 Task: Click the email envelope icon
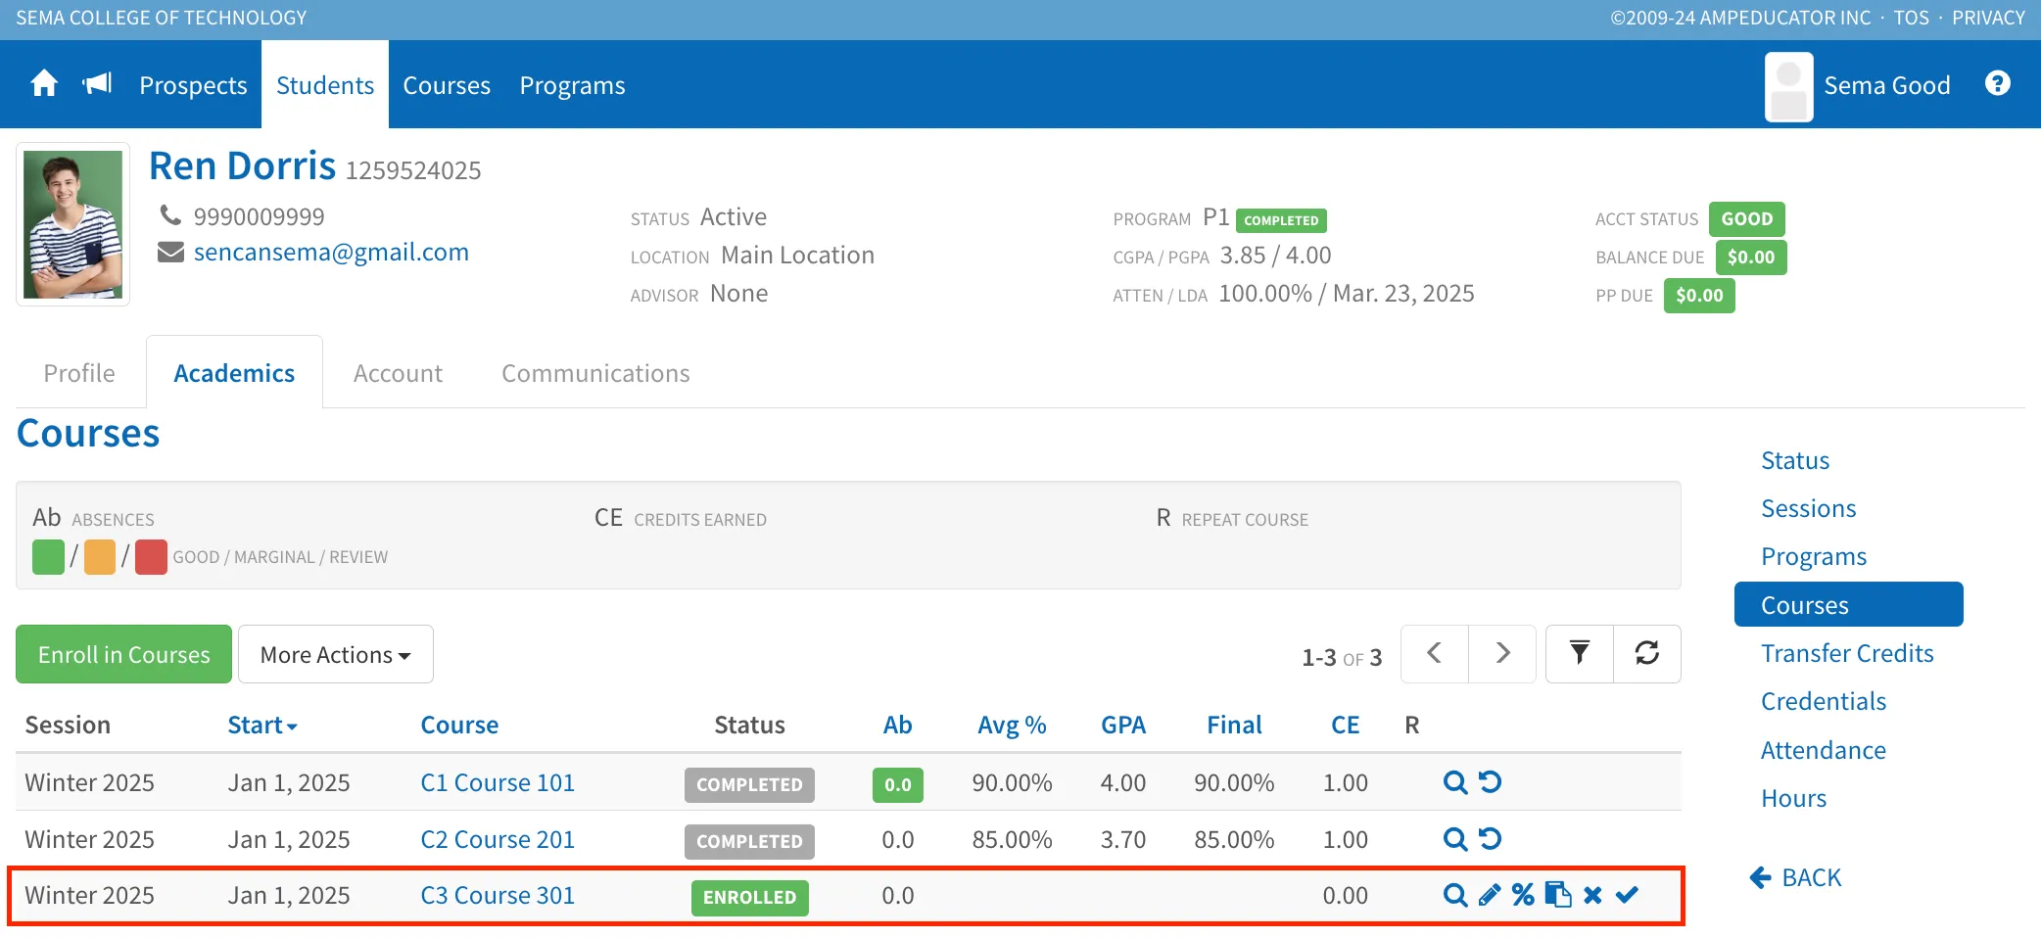pyautogui.click(x=170, y=253)
